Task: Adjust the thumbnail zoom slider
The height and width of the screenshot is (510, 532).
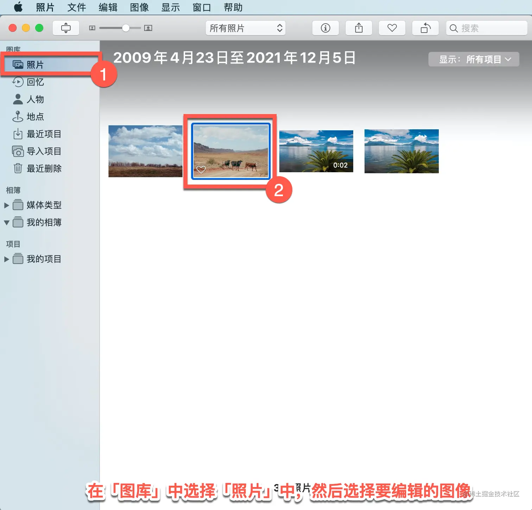Action: 126,28
